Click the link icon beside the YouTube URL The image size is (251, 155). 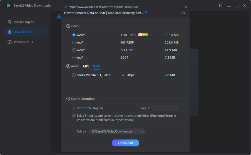66,7
